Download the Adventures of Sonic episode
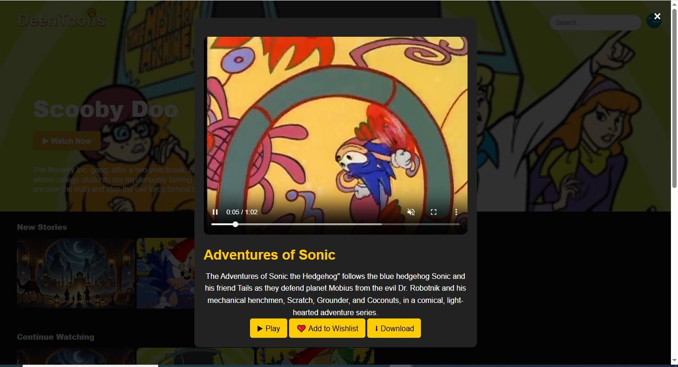 [394, 328]
